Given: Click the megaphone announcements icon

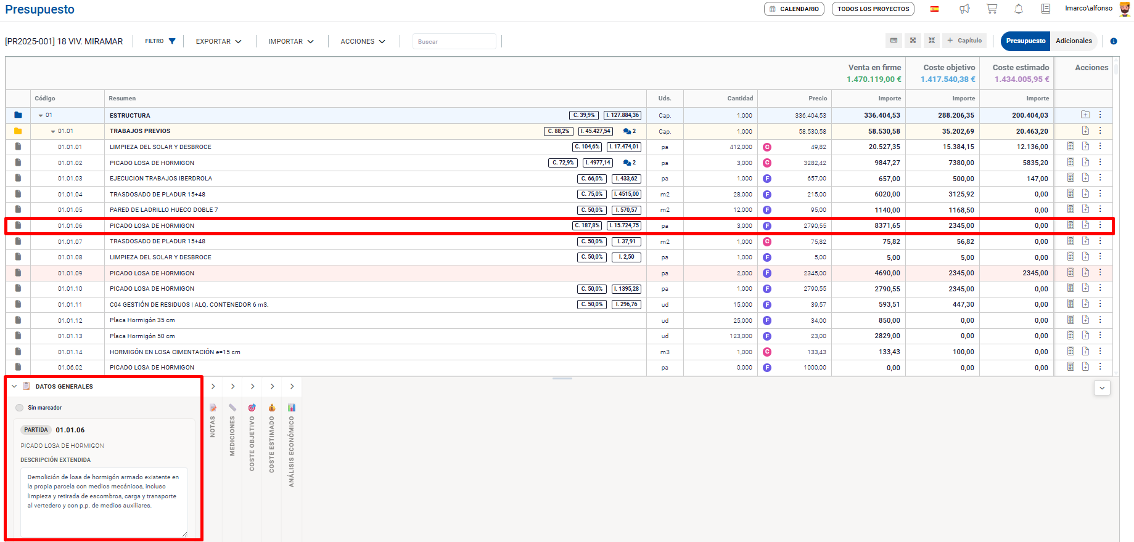Looking at the screenshot, I should 964,9.
